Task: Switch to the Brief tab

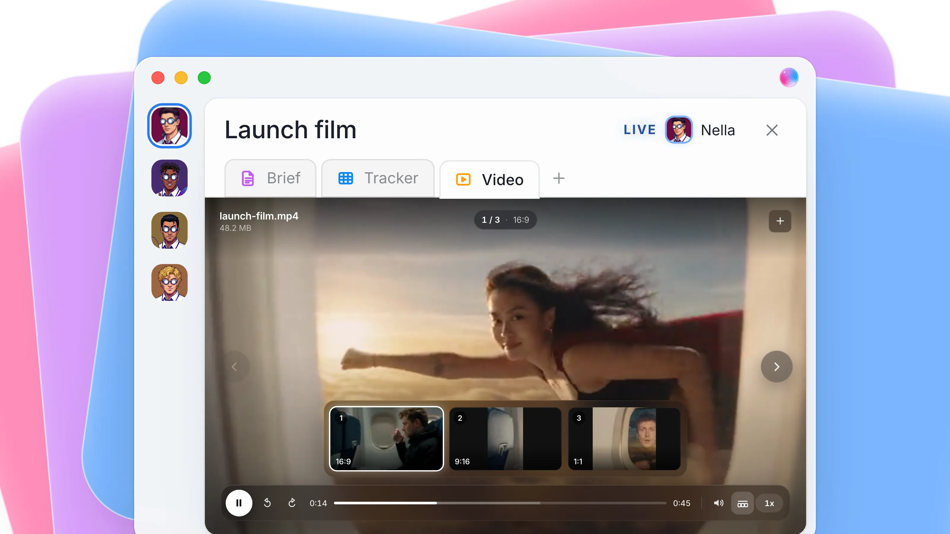Action: click(270, 178)
